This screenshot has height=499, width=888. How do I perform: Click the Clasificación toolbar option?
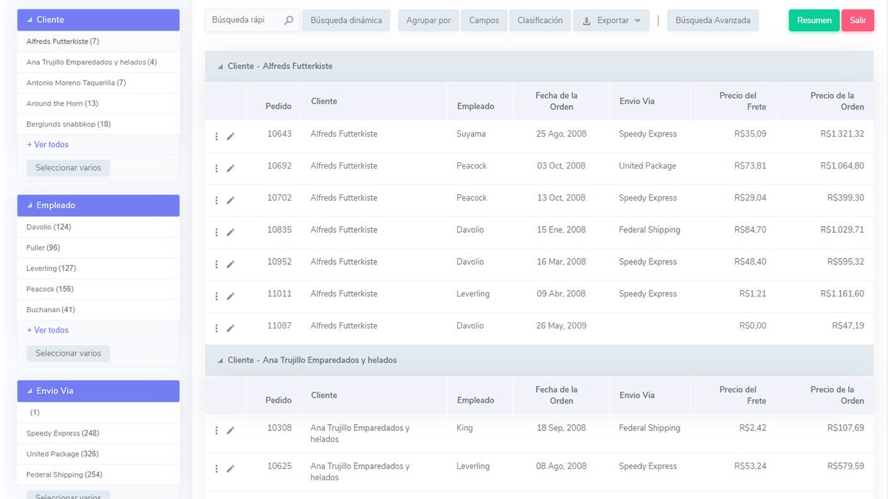click(x=539, y=20)
